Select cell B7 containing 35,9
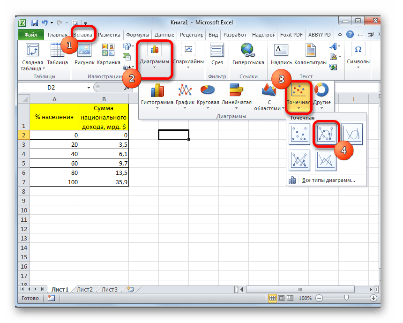The height and width of the screenshot is (323, 403). (x=104, y=181)
